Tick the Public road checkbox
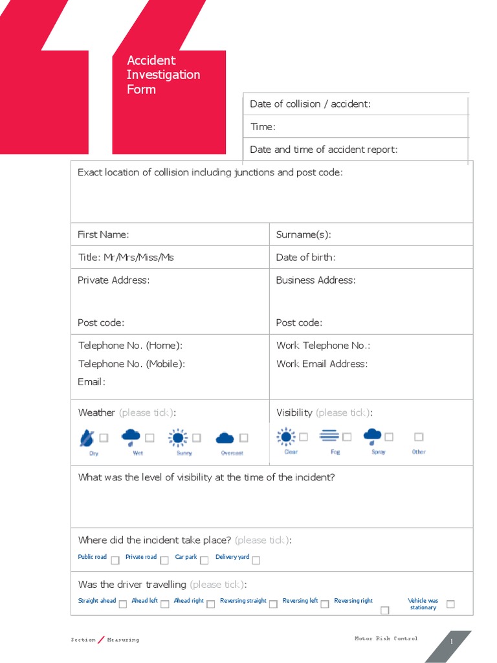The image size is (497, 663). tap(115, 560)
